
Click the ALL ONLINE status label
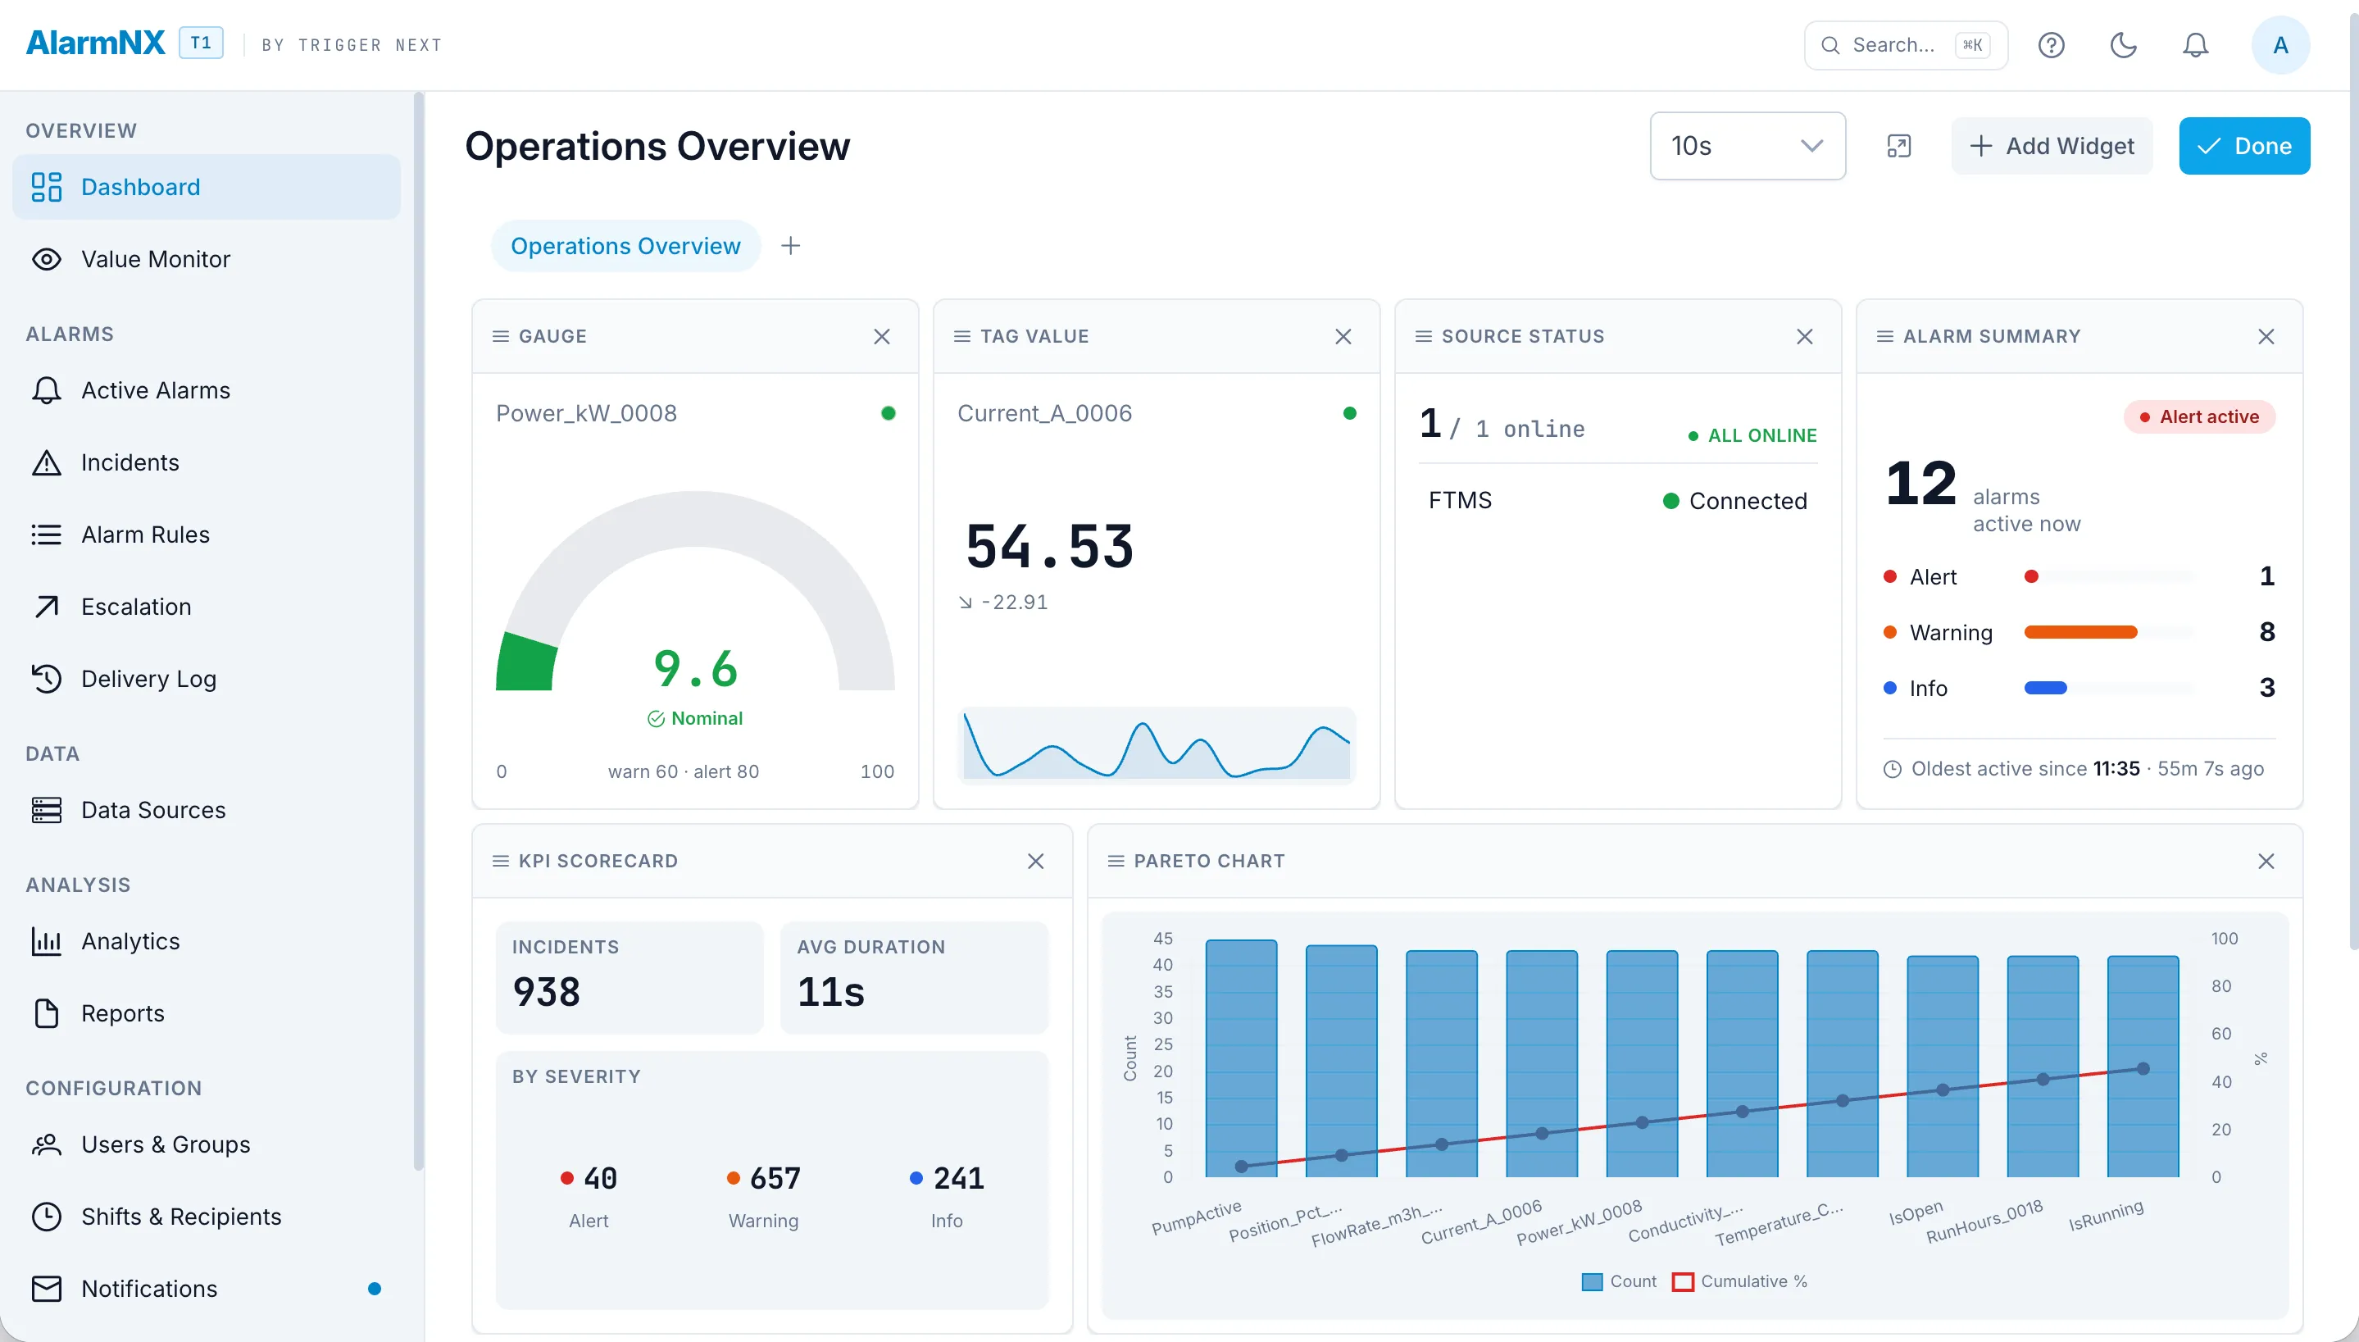click(1752, 436)
